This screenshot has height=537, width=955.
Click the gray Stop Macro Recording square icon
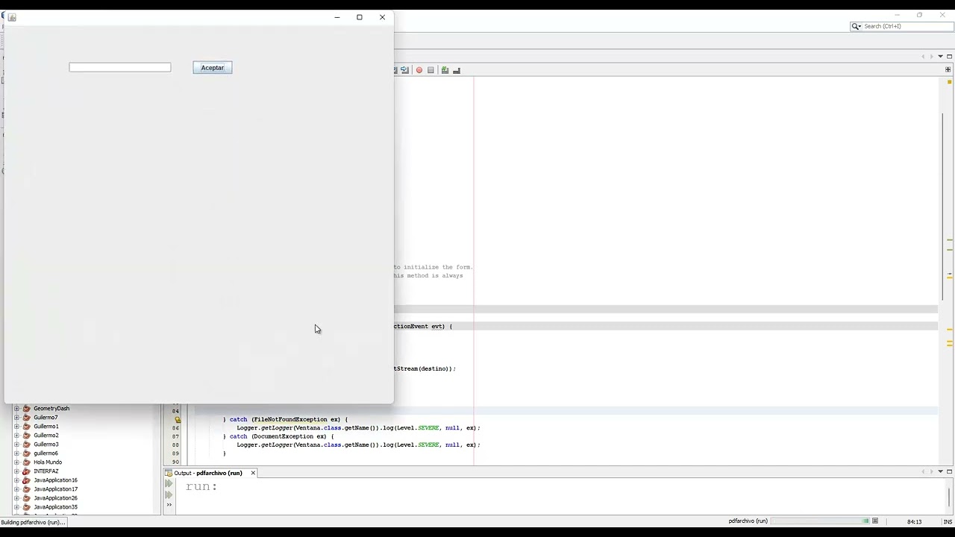pyautogui.click(x=430, y=70)
